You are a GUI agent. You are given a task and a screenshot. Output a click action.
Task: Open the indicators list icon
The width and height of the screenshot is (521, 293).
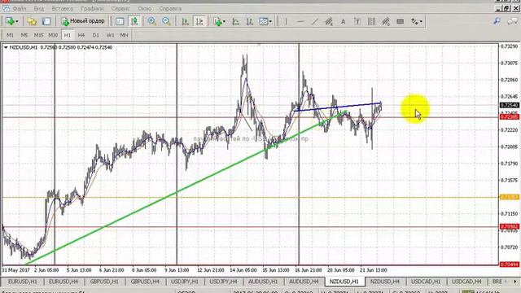click(218, 21)
